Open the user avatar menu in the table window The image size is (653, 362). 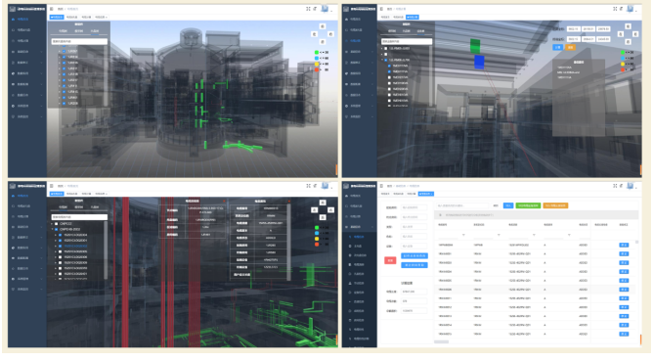coord(631,186)
